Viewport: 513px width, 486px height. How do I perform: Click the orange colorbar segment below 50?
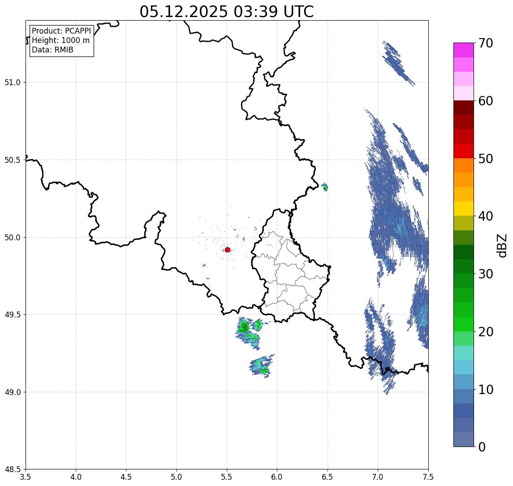coord(464,165)
